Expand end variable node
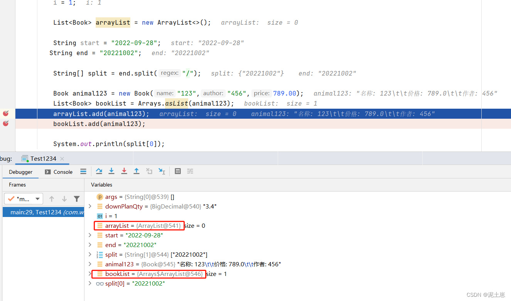This screenshot has height=301, width=511. pyautogui.click(x=90, y=245)
